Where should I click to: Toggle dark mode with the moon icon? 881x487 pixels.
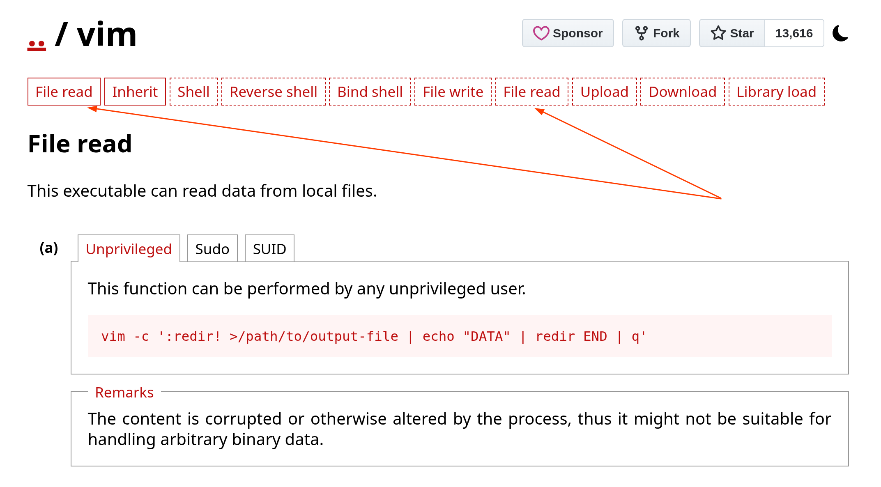coord(840,33)
